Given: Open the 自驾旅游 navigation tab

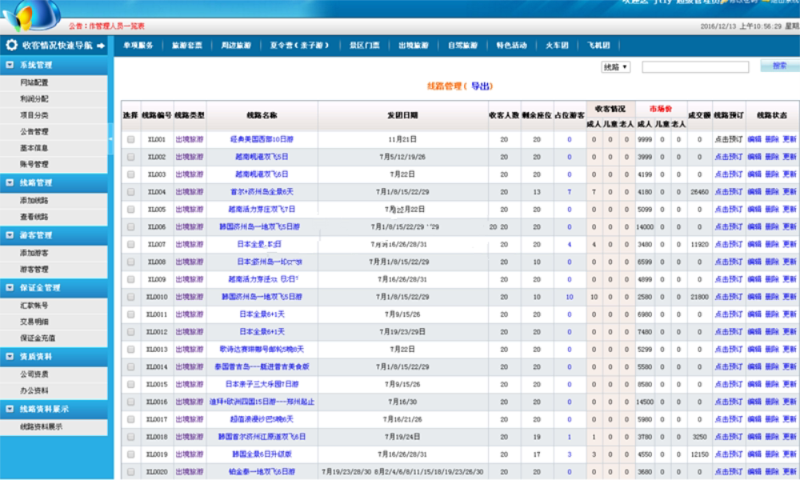Looking at the screenshot, I should tap(462, 46).
